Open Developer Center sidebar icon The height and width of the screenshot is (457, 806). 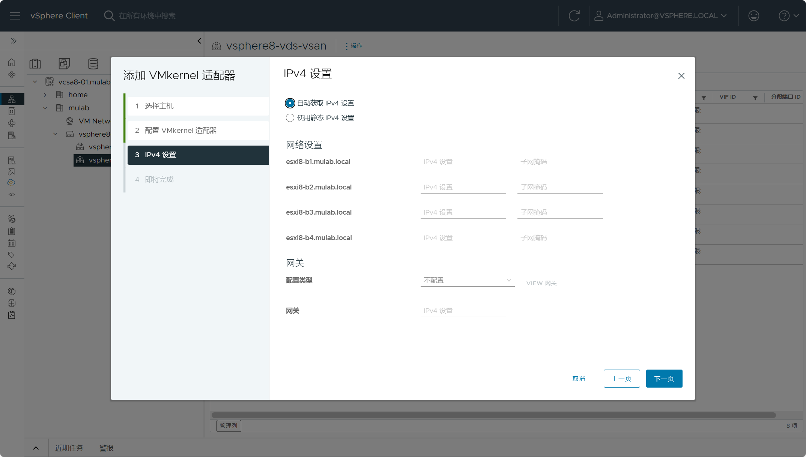pos(12,194)
